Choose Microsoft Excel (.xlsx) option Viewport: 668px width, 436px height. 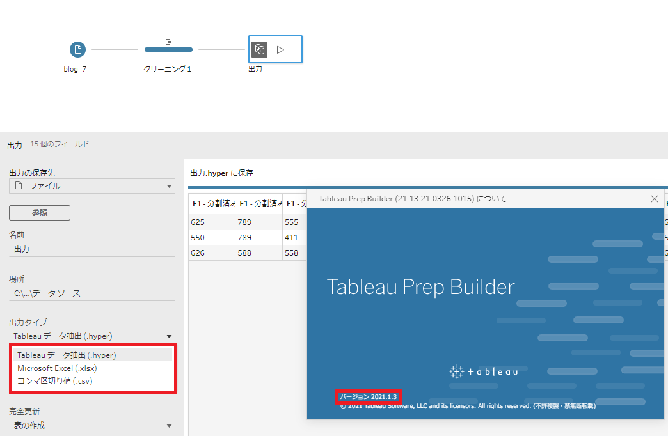pyautogui.click(x=92, y=368)
